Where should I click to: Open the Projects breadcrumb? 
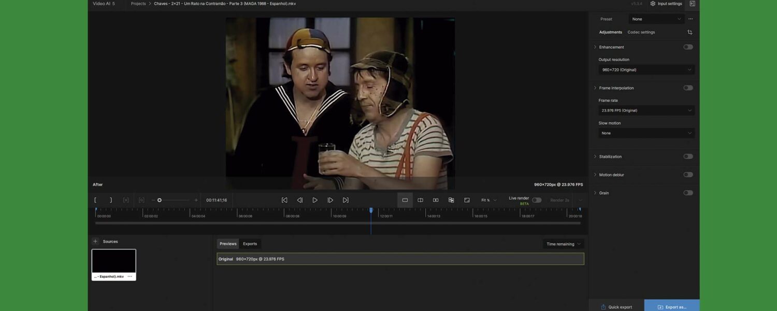tap(138, 4)
